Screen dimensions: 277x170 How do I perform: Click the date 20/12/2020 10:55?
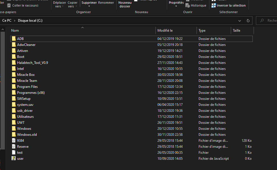tap(170, 129)
